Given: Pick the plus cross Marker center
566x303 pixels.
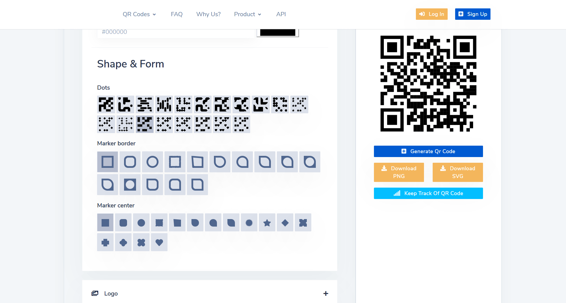Looking at the screenshot, I should tap(105, 242).
